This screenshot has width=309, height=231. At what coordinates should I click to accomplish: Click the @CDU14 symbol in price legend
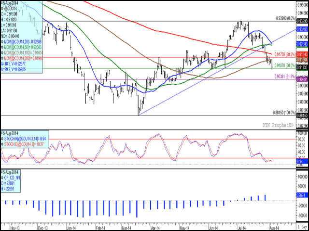11,9
